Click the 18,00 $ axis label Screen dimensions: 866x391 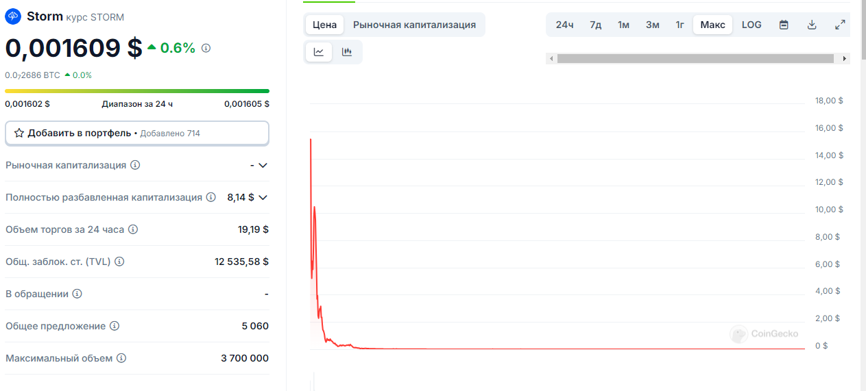tap(829, 101)
